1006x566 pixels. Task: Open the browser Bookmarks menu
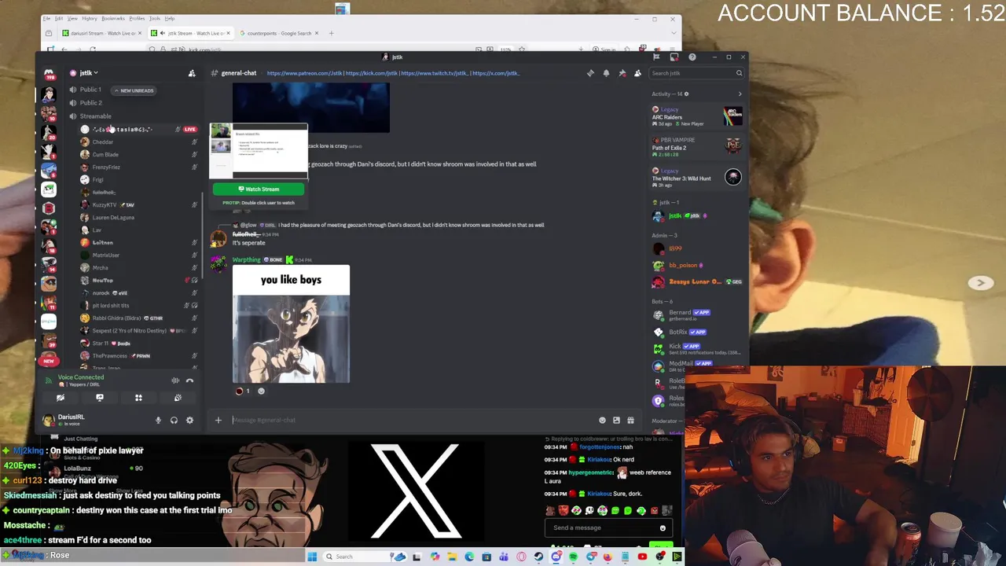[x=112, y=18]
